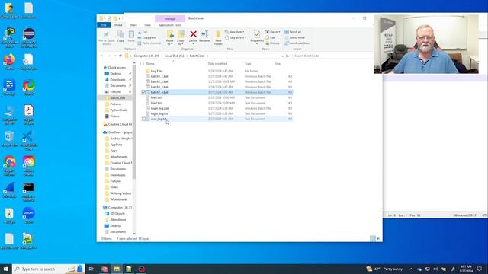The image size is (488, 274).
Task: Sort files by Type column header
Action: click(248, 64)
